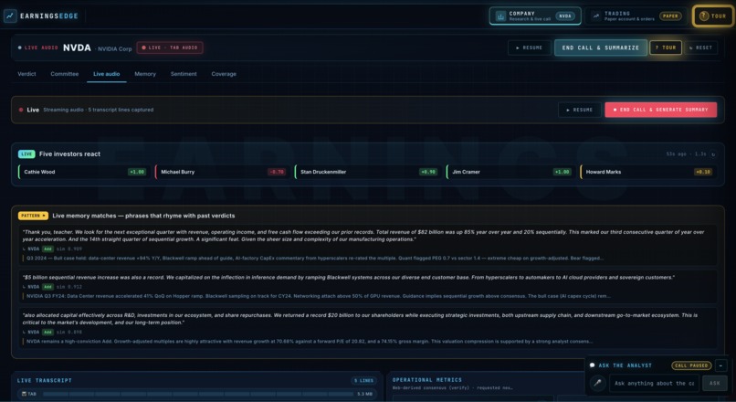This screenshot has width=736, height=402.
Task: Click the '$82 billion' total revenue quote
Action: point(363,236)
